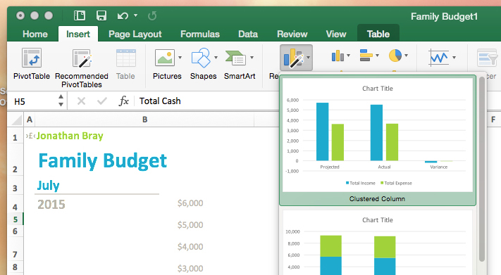Click the Name Box stepper arrows
This screenshot has width=501, height=275.
coord(61,101)
